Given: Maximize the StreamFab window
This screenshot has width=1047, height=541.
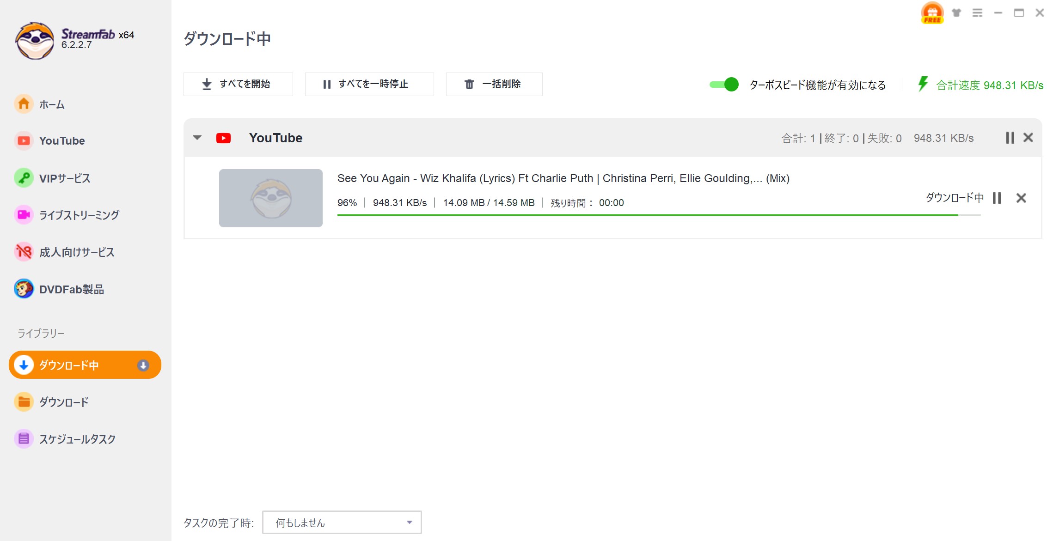Looking at the screenshot, I should point(1019,13).
